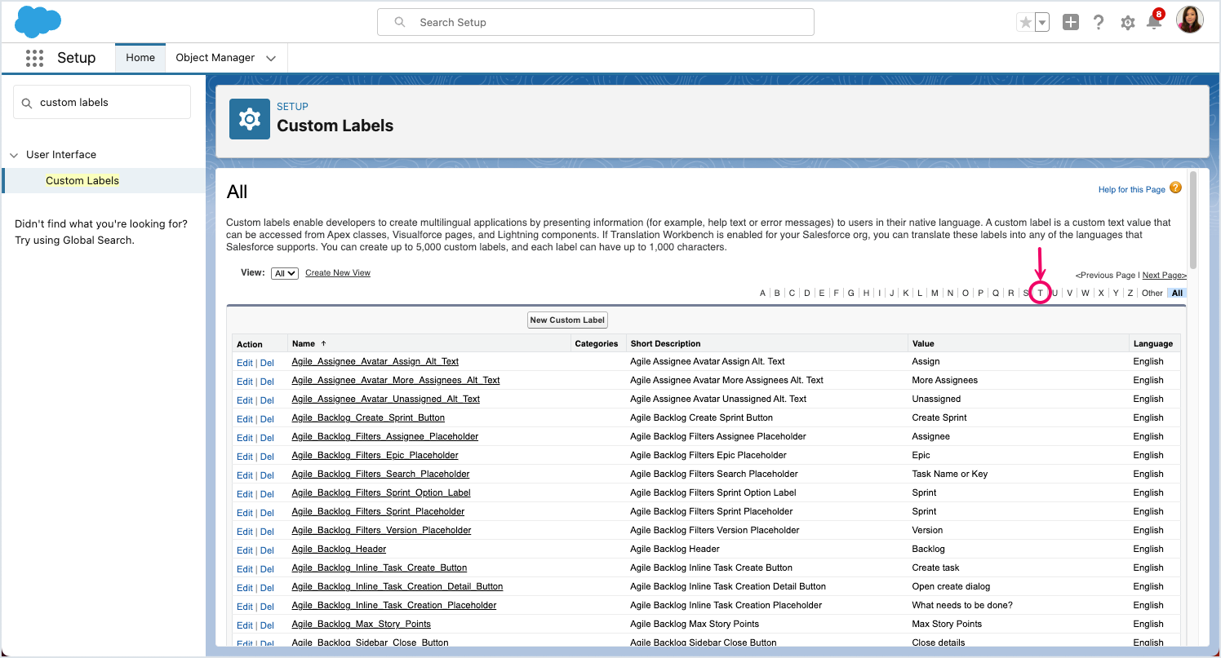Open Agile_Backlog_Max_Story_Points label
Image resolution: width=1221 pixels, height=658 pixels.
point(362,624)
